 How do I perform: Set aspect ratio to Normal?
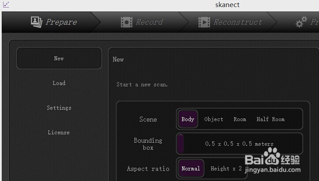click(x=191, y=168)
